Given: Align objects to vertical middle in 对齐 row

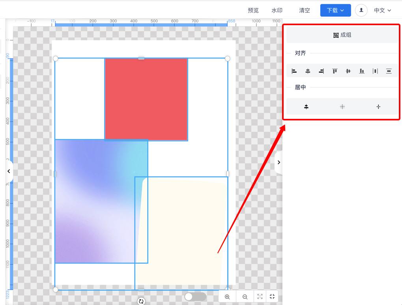Looking at the screenshot, I should 348,71.
